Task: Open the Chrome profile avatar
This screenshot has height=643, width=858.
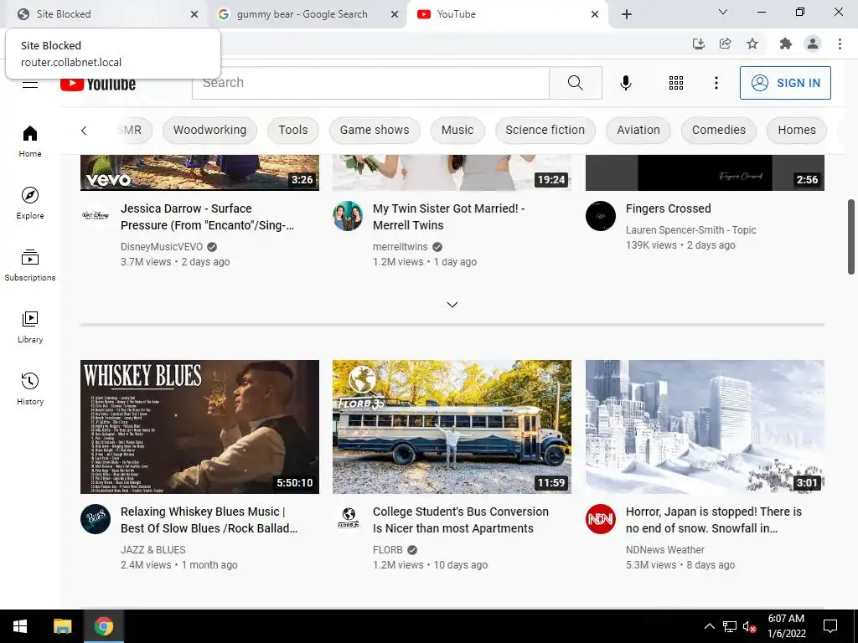Action: click(x=813, y=44)
